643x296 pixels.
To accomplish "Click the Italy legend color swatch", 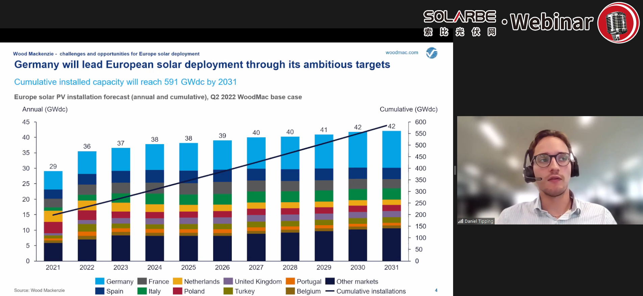I will click(x=142, y=291).
